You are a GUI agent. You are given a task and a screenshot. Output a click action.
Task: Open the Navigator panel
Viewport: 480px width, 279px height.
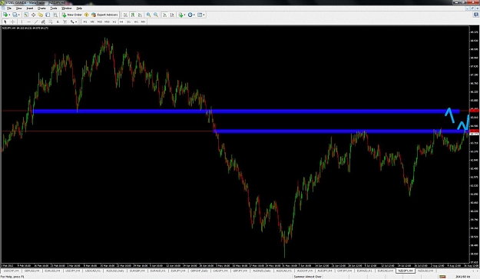point(41,15)
